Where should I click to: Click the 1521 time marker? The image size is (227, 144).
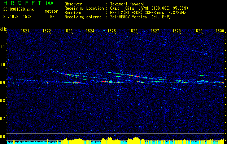tap(25, 31)
